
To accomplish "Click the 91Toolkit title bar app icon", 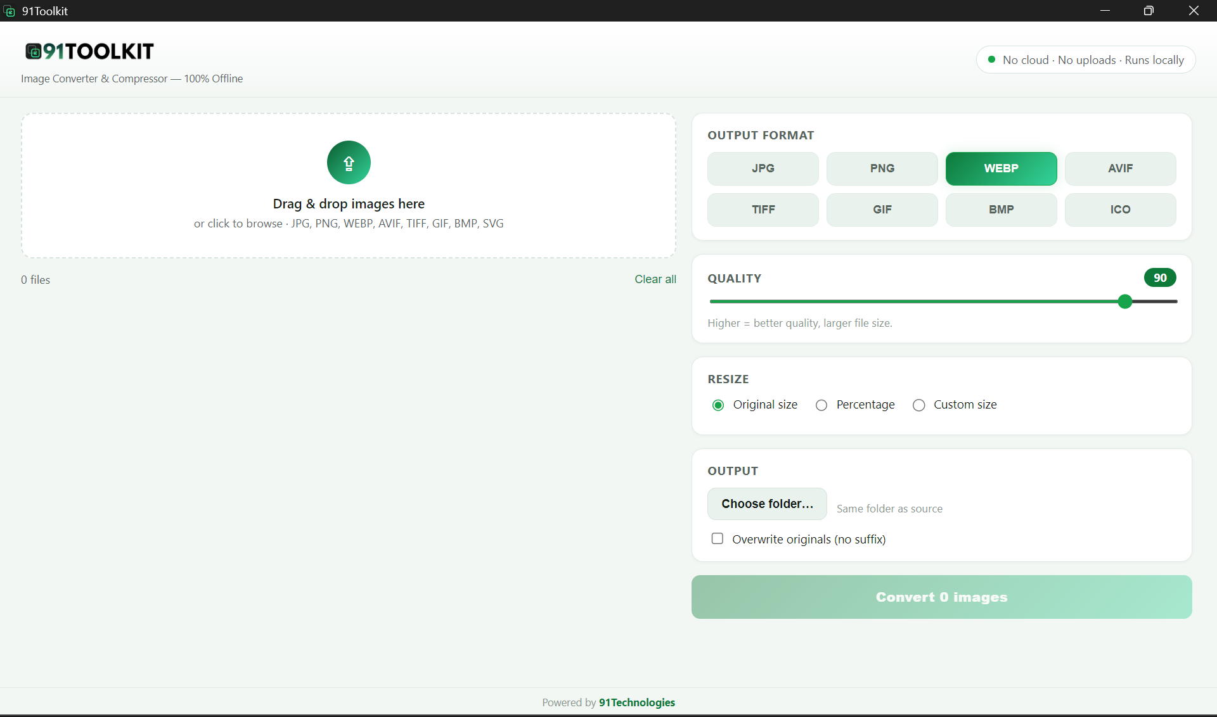I will click(x=10, y=11).
